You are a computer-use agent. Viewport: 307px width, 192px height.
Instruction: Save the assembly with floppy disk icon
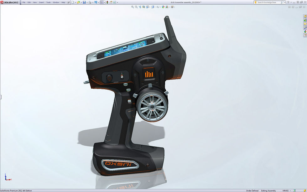[x=84, y=2]
